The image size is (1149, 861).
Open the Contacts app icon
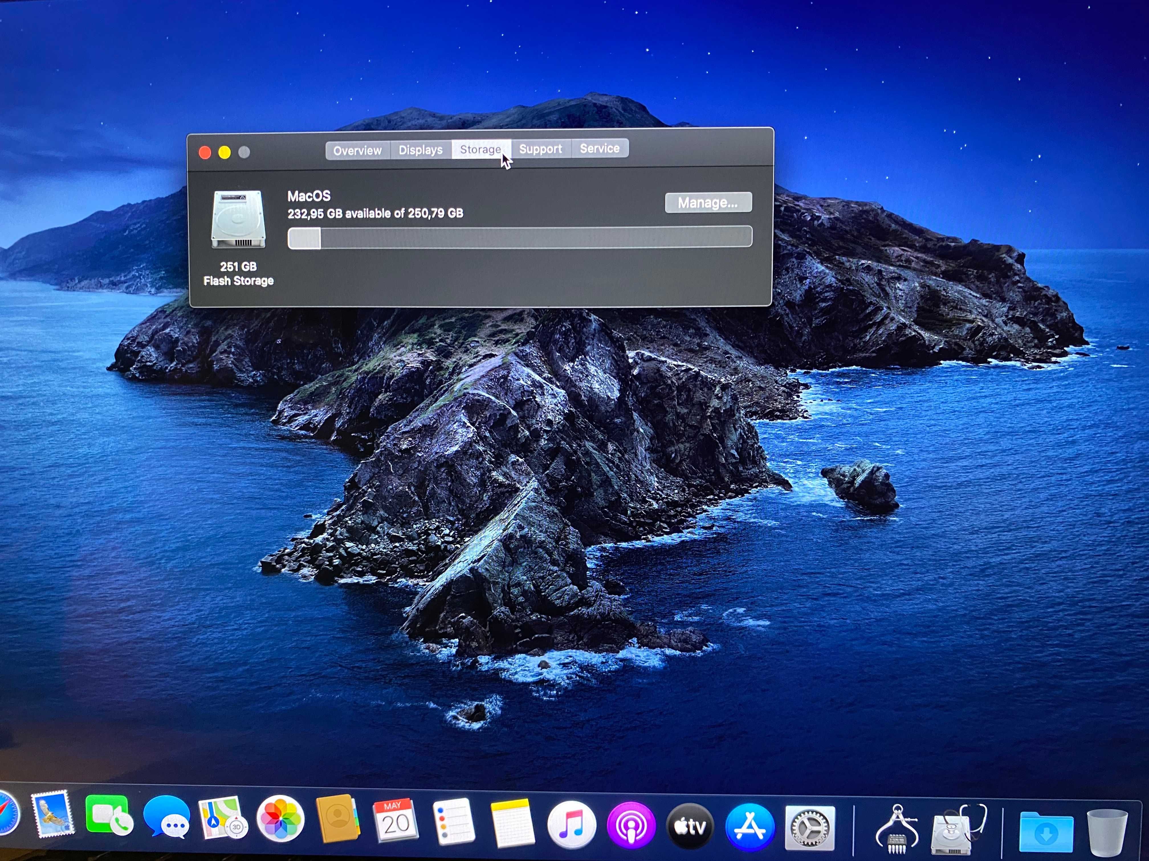tap(338, 819)
